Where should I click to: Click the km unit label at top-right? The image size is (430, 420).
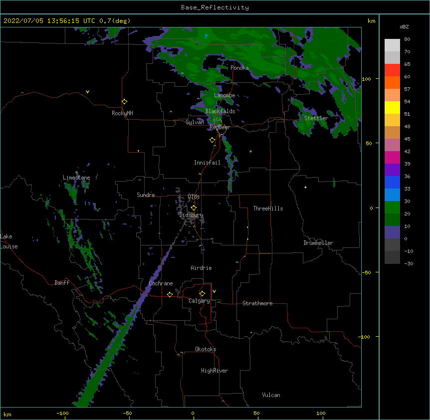[x=371, y=21]
